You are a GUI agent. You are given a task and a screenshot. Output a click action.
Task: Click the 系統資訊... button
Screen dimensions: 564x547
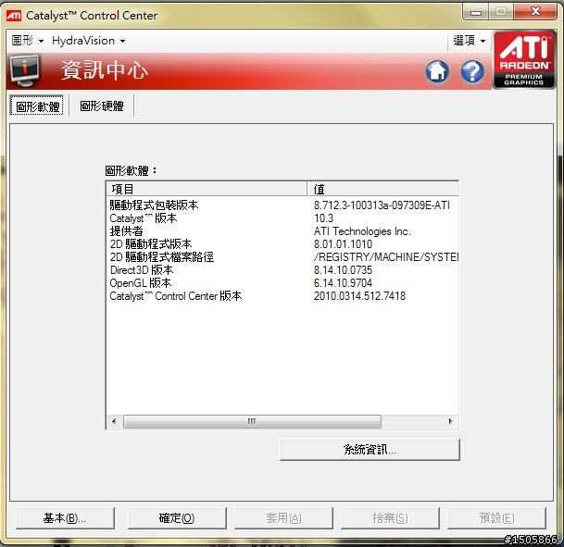(x=370, y=449)
